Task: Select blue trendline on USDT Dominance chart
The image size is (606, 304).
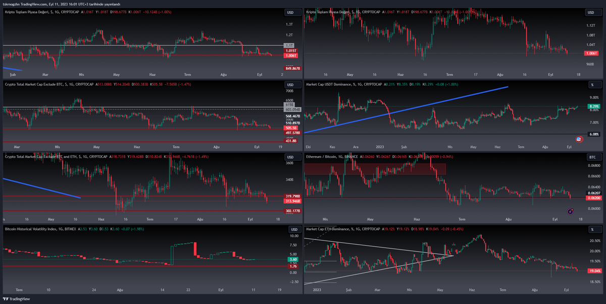Action: click(407, 109)
